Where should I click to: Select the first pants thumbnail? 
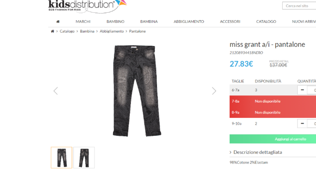point(62,158)
